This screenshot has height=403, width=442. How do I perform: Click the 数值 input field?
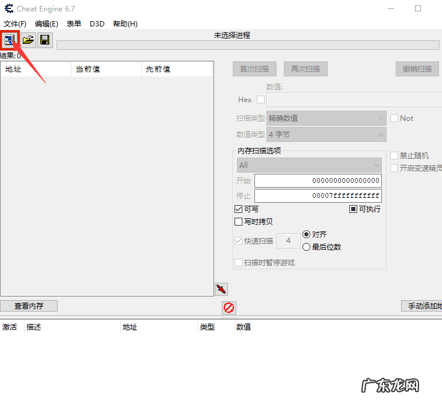354,100
